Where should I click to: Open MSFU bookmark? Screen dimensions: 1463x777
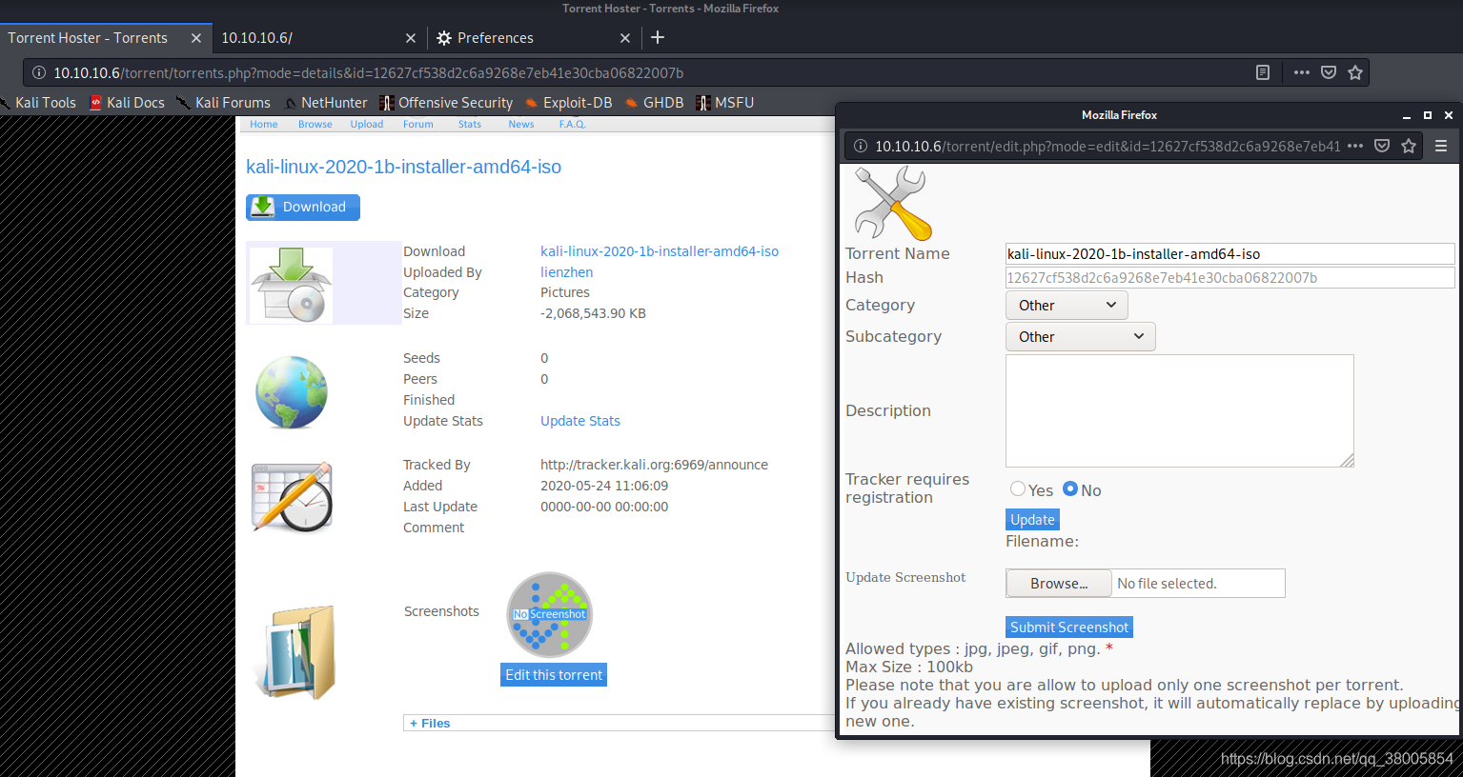point(724,103)
